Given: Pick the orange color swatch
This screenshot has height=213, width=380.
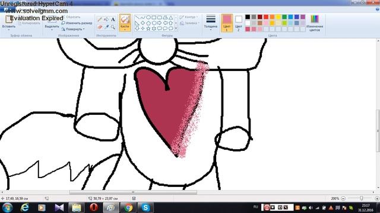Looking at the screenshot, I should [x=272, y=17].
